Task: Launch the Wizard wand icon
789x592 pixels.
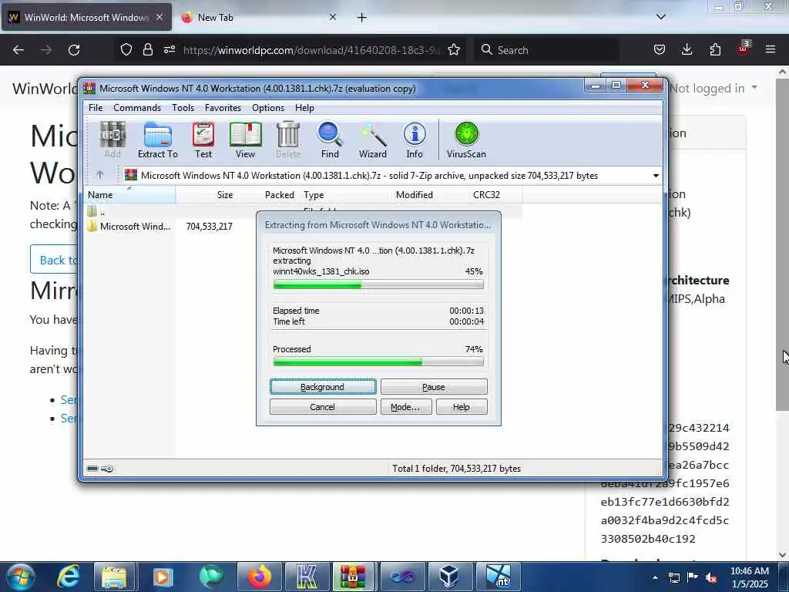Action: click(372, 140)
